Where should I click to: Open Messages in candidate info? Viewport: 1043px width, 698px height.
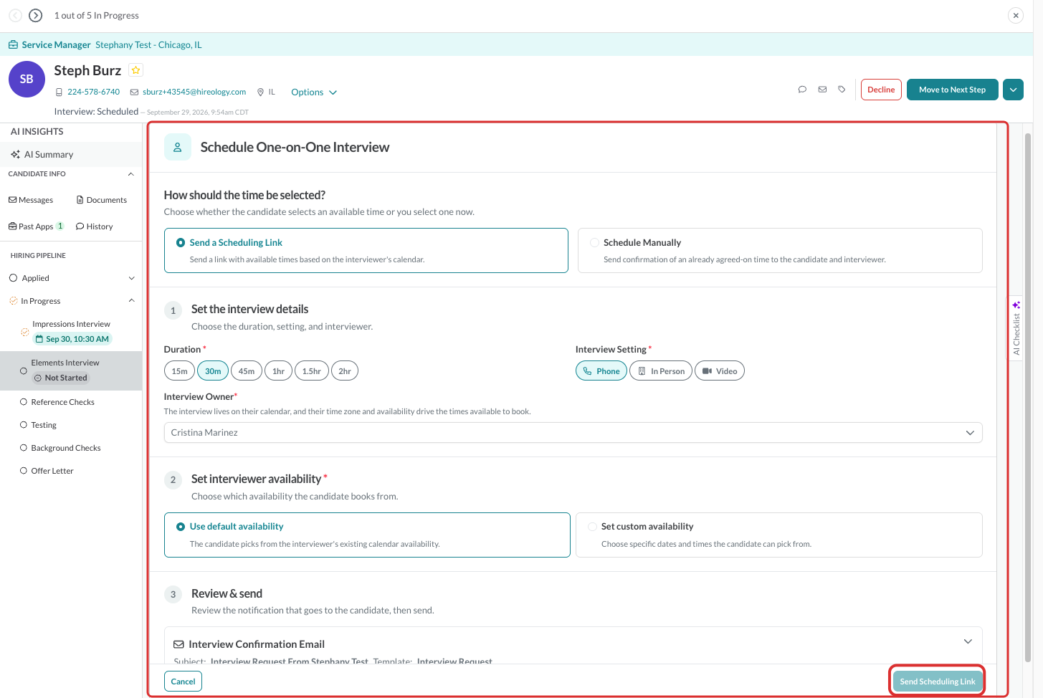point(31,200)
